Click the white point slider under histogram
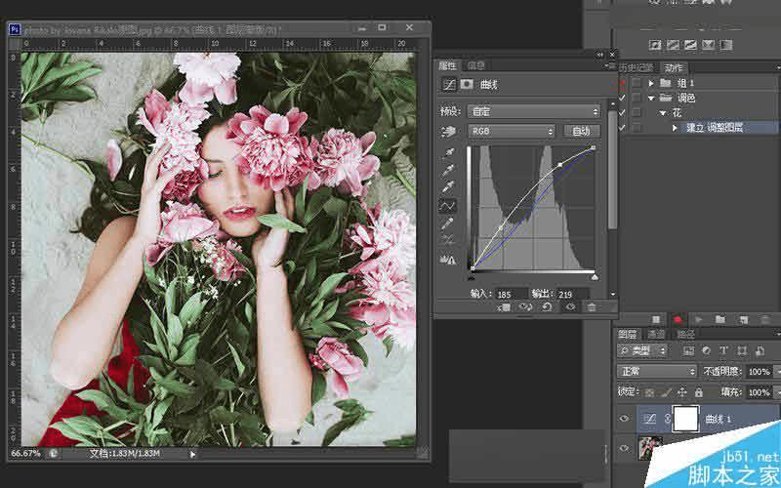The width and height of the screenshot is (781, 488). (x=595, y=277)
